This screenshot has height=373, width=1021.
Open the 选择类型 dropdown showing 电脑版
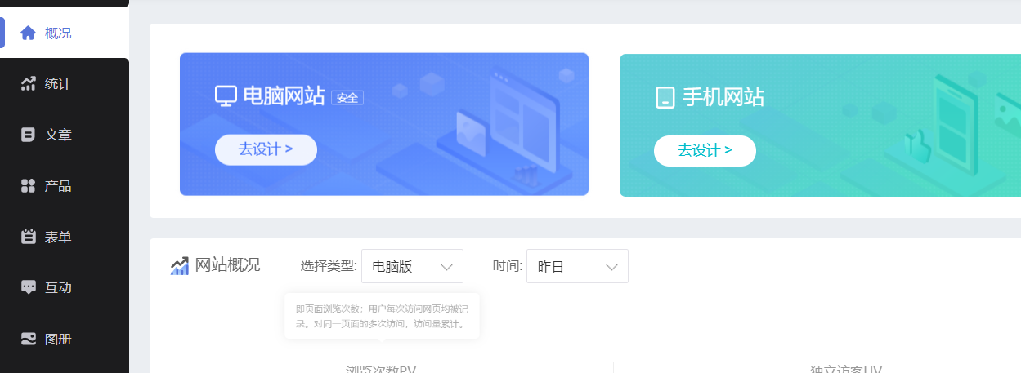coord(412,266)
